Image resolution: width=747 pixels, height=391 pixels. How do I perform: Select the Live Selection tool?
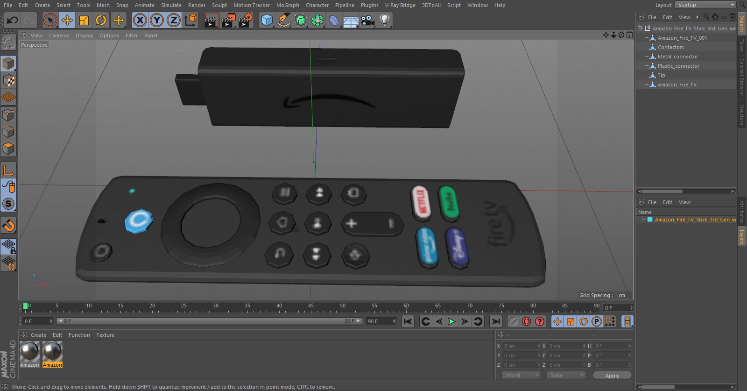(50, 20)
